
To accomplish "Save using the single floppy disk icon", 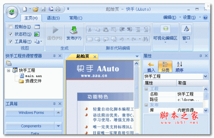I will pyautogui.click(x=44, y=9).
